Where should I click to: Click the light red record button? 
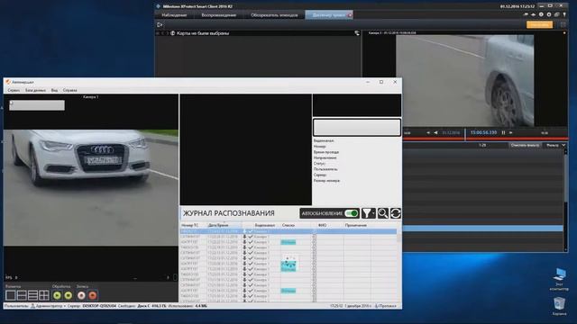coord(81,295)
